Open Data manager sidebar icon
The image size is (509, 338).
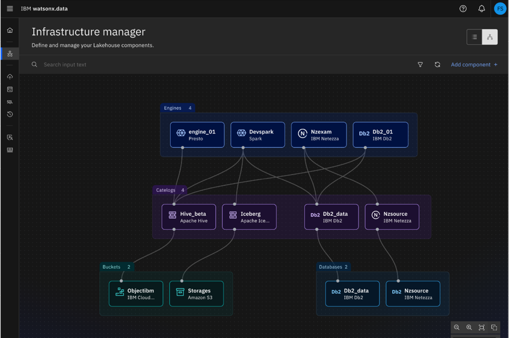click(10, 89)
